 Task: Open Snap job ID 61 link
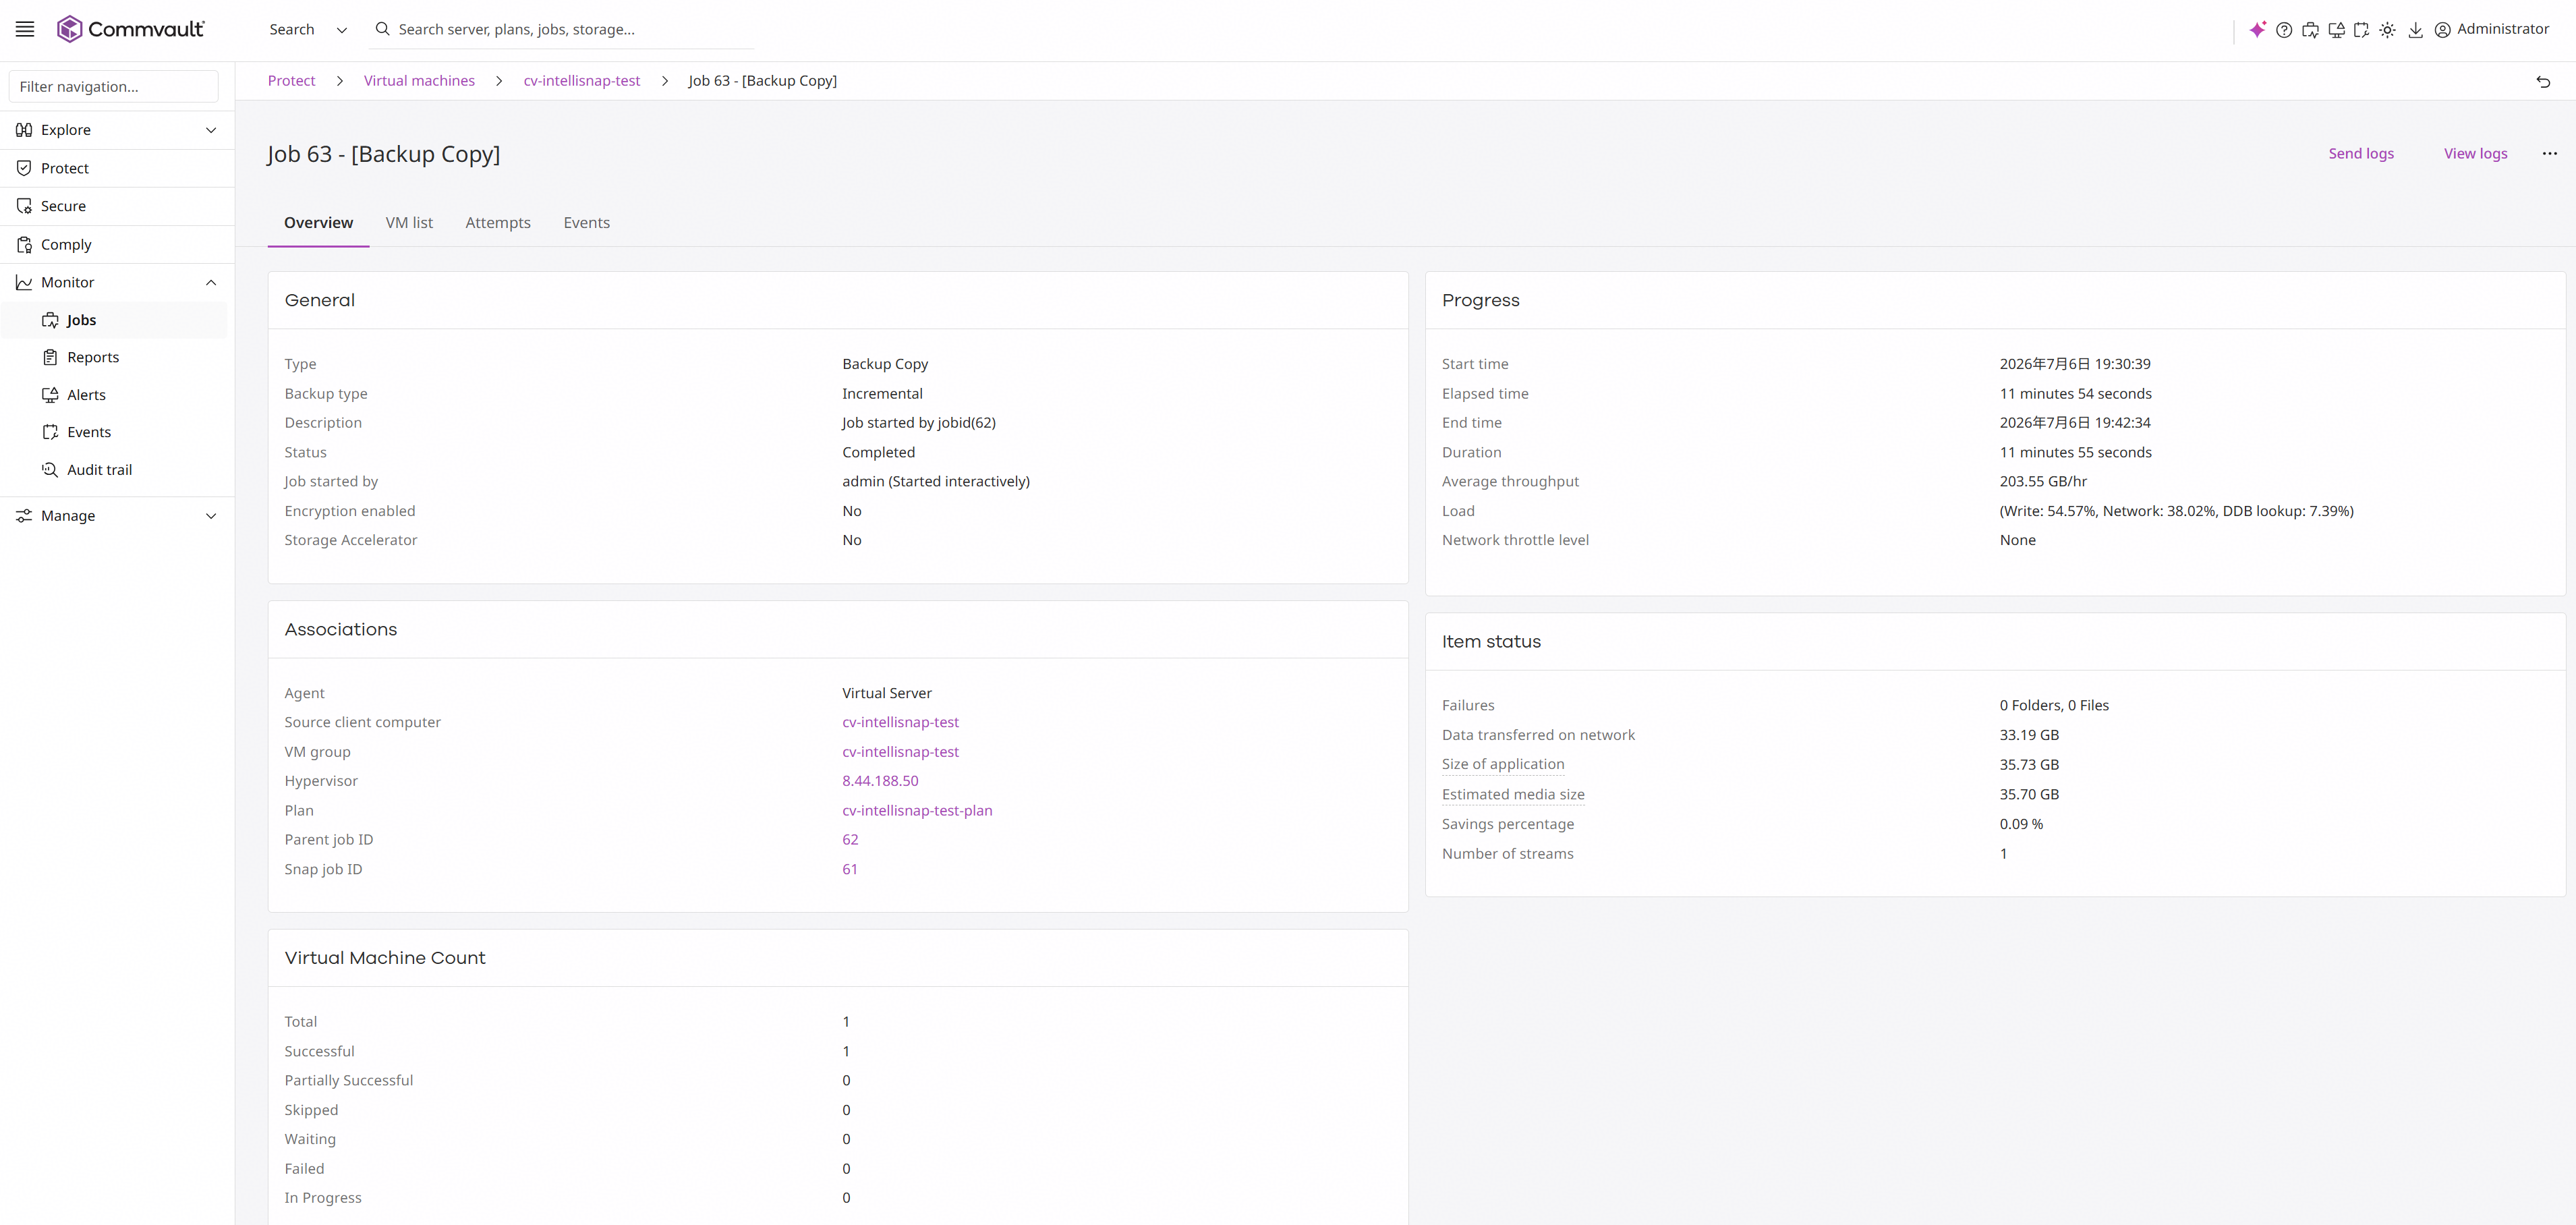[850, 869]
